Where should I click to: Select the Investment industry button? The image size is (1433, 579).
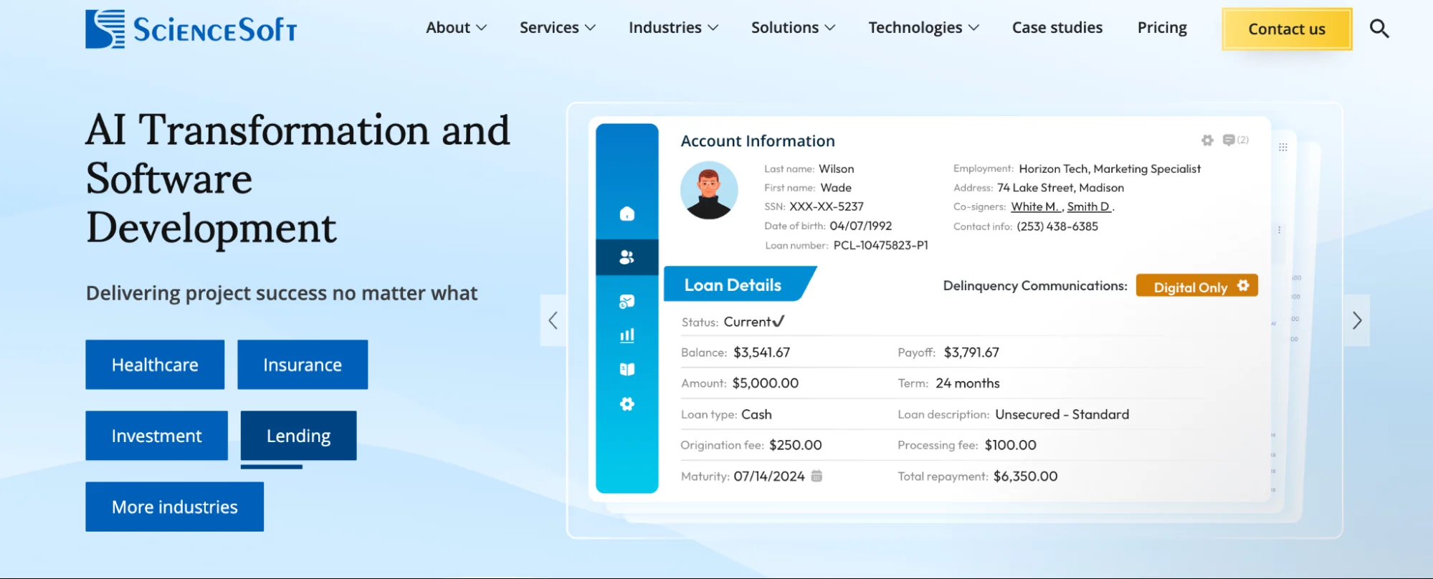[156, 436]
